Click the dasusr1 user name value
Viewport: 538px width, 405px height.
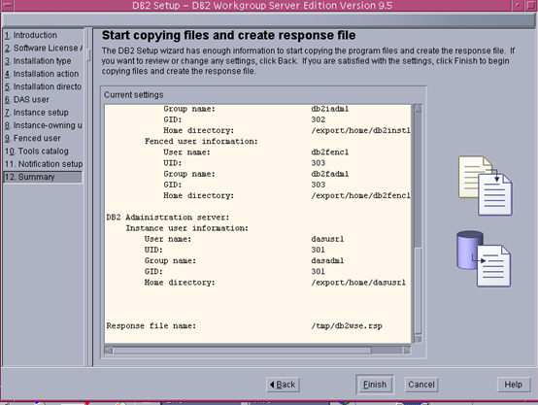point(327,239)
